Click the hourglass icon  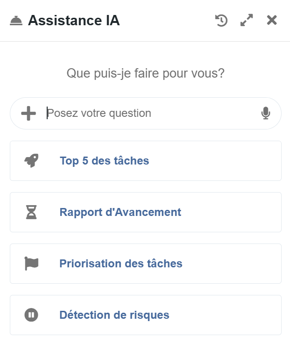point(31,212)
